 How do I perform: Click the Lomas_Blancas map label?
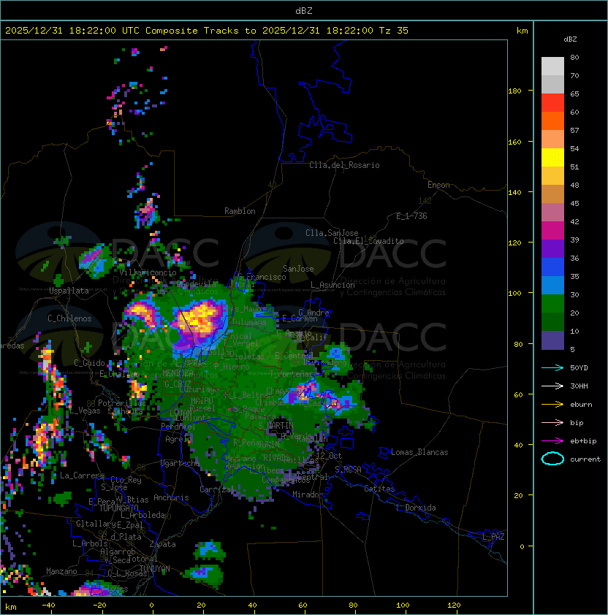[x=419, y=452]
